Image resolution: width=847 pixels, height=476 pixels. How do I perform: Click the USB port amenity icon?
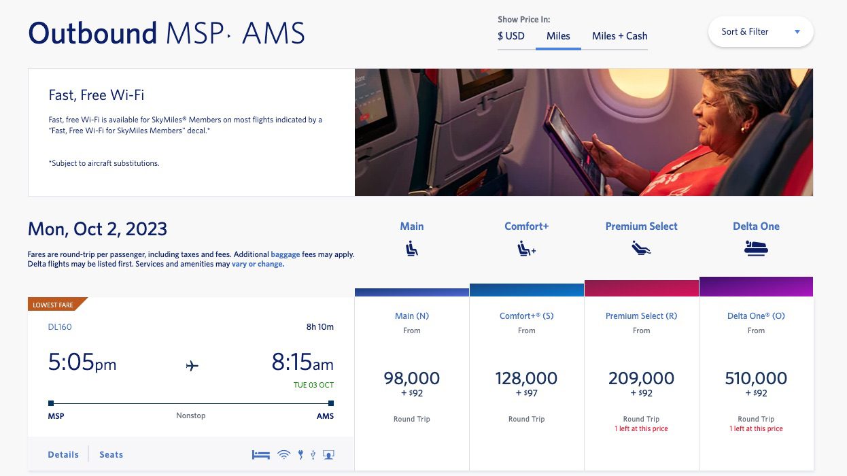coord(313,454)
